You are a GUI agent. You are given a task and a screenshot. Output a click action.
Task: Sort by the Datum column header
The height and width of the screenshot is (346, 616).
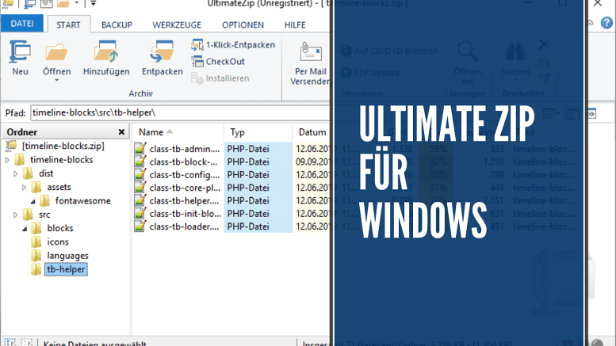312,132
